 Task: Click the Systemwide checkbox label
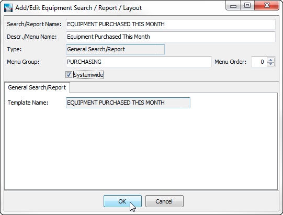point(88,75)
